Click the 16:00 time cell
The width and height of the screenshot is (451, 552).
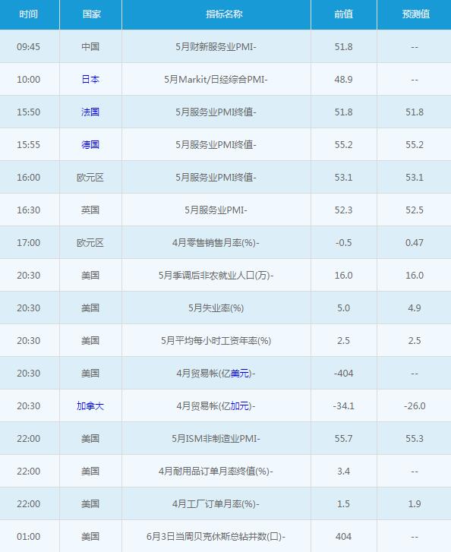(x=29, y=178)
